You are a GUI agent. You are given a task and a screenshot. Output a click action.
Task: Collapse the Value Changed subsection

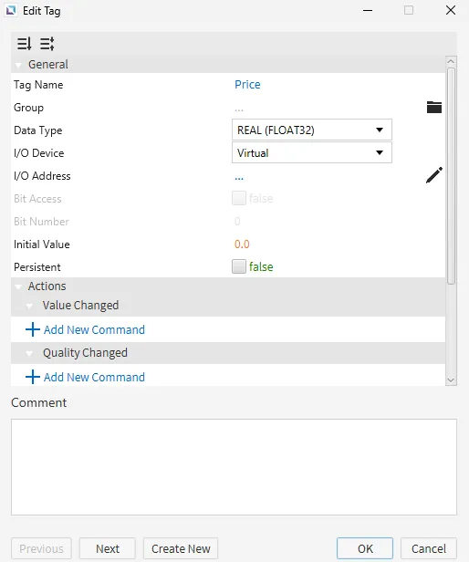pyautogui.click(x=29, y=307)
